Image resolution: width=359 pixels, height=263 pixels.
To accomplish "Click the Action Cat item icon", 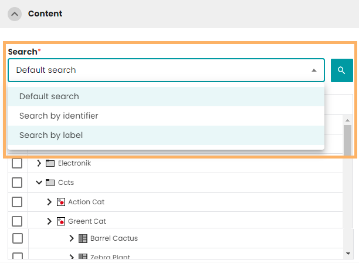I will 60,202.
